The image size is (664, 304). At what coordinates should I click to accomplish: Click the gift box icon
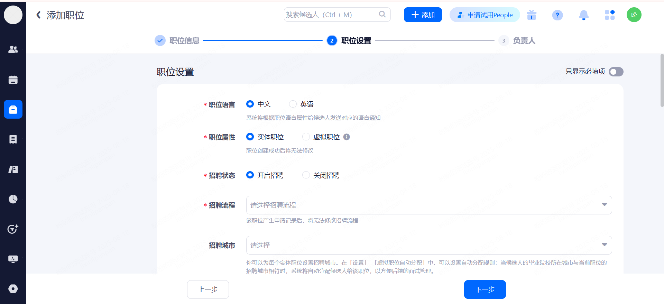(x=532, y=15)
